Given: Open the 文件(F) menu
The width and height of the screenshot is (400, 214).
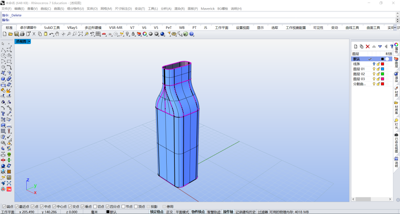Looking at the screenshot, I should click(6, 8).
